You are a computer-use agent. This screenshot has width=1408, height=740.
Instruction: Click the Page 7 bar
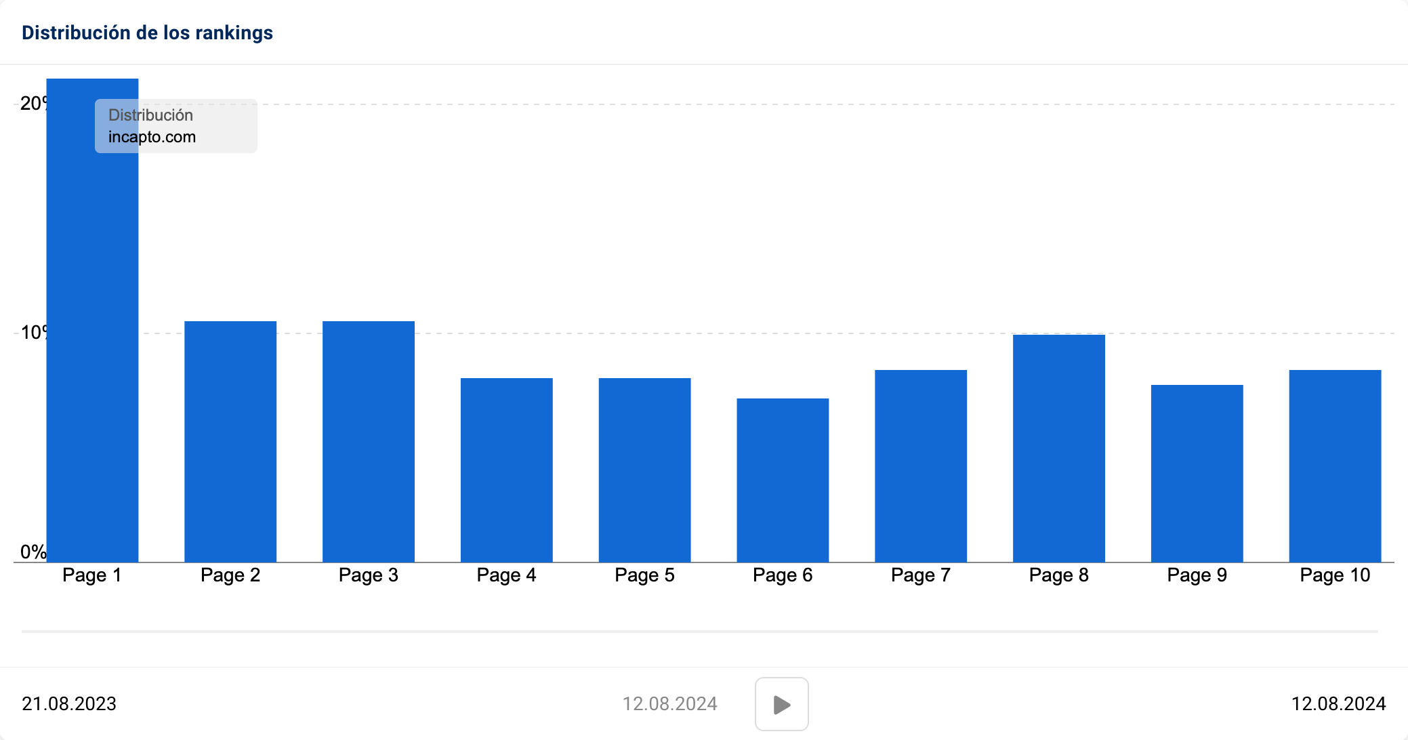coord(921,466)
